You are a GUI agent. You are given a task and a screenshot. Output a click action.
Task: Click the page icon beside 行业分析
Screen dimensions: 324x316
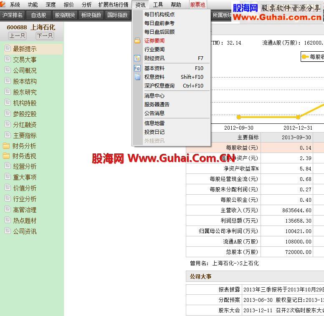click(x=8, y=198)
